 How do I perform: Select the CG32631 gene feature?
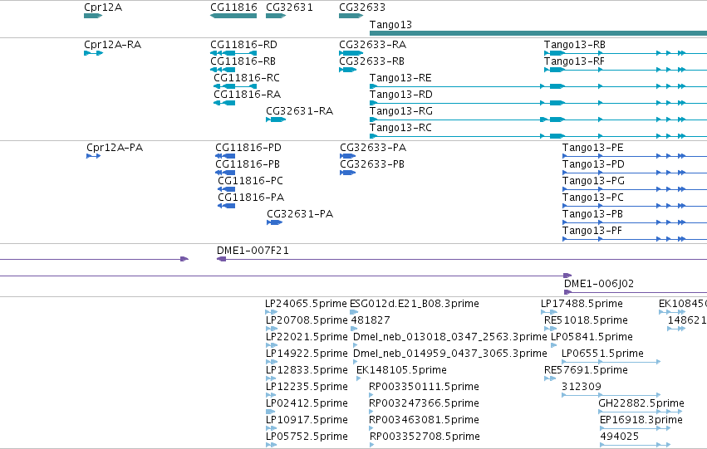tap(276, 16)
